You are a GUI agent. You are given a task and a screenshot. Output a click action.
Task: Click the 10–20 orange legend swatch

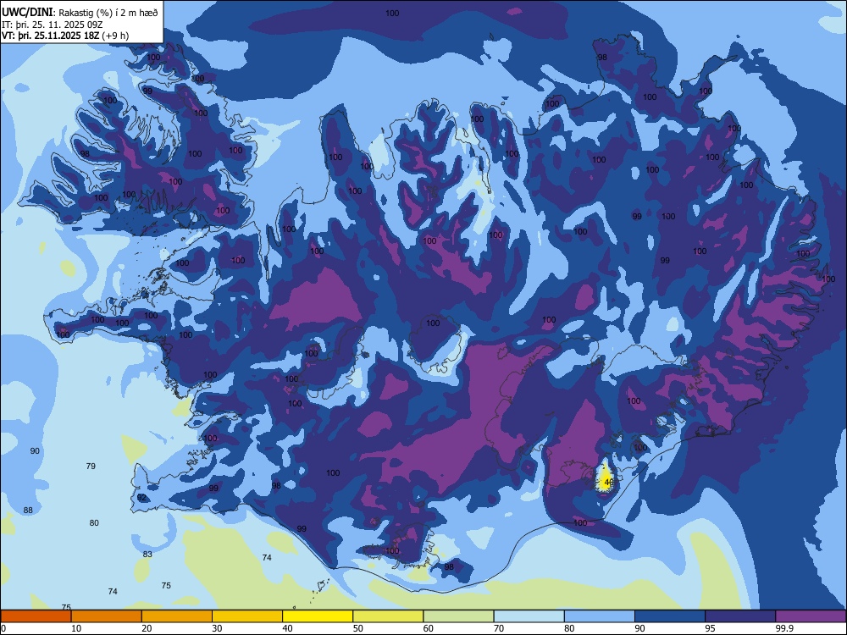[x=107, y=616]
